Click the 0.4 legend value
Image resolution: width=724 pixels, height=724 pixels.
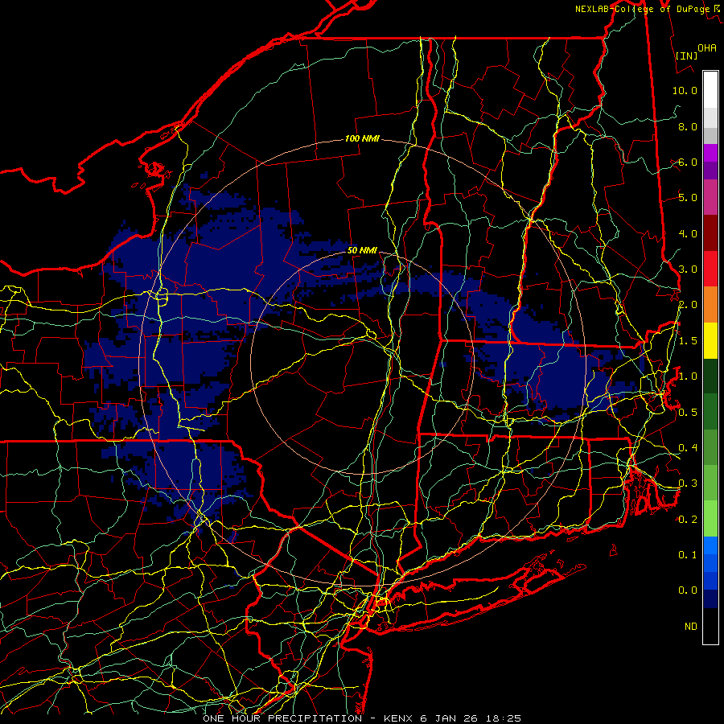point(688,447)
